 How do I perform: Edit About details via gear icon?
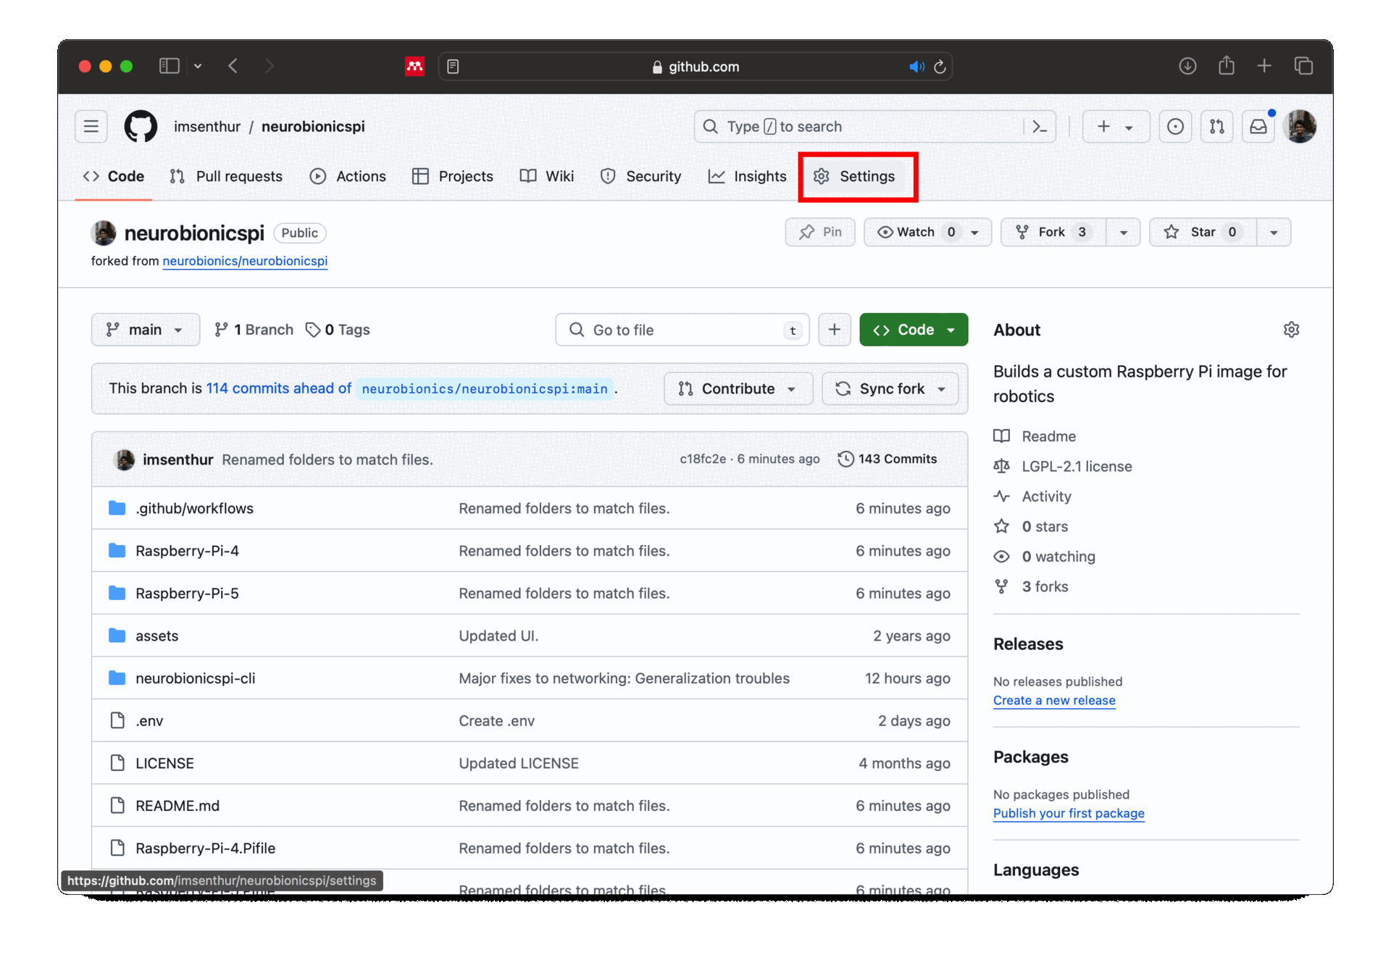tap(1291, 330)
